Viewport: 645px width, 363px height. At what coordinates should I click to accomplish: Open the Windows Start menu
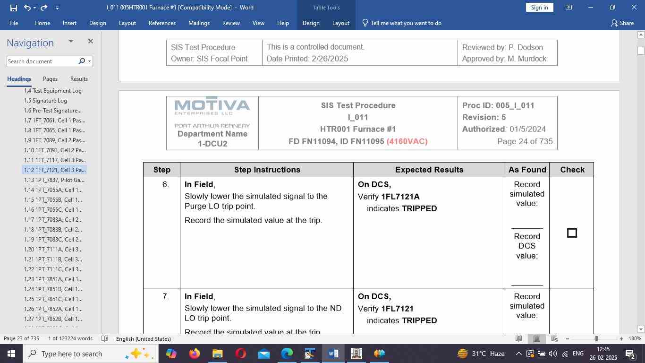pos(11,354)
